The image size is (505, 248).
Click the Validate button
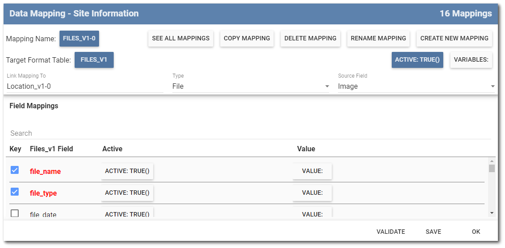(x=391, y=232)
